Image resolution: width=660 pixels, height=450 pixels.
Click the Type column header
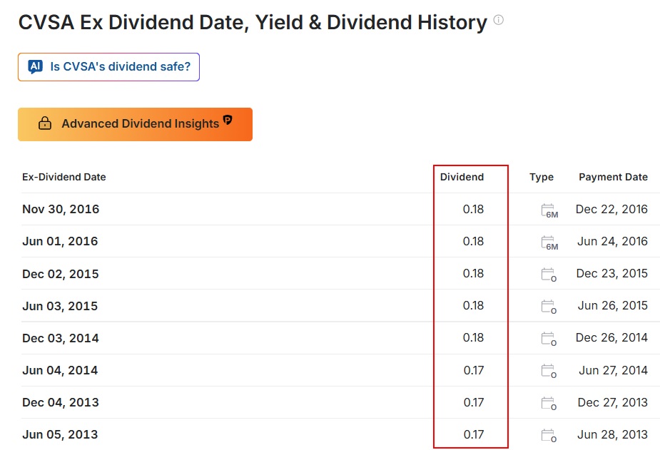tap(542, 177)
